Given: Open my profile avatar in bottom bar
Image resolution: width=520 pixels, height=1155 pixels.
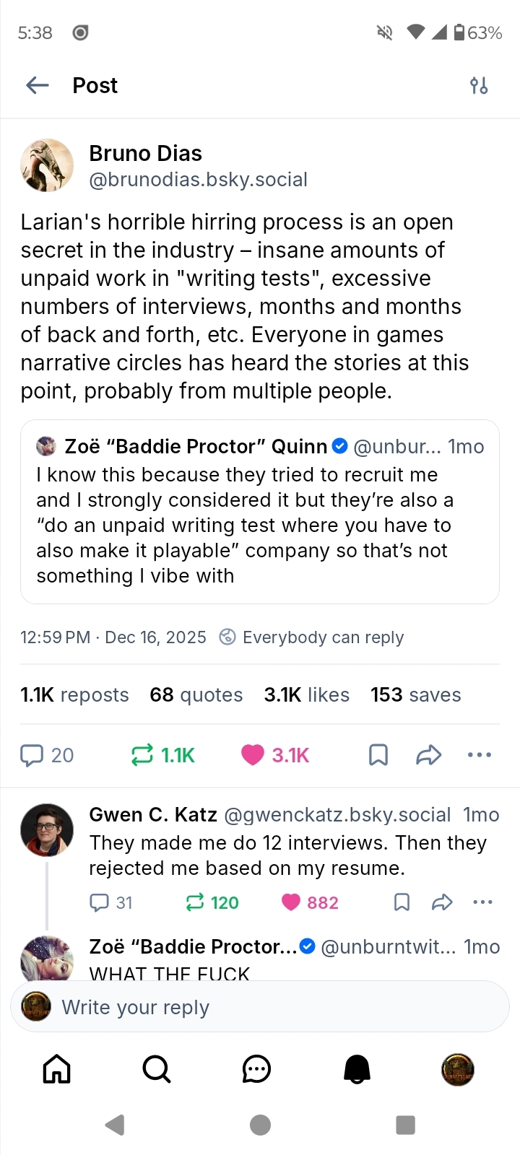Looking at the screenshot, I should [457, 1069].
